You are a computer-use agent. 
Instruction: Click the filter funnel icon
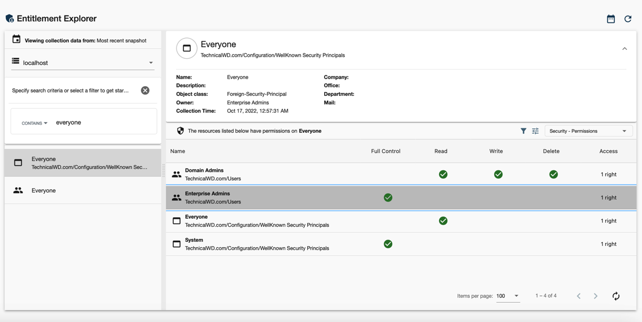click(x=523, y=131)
